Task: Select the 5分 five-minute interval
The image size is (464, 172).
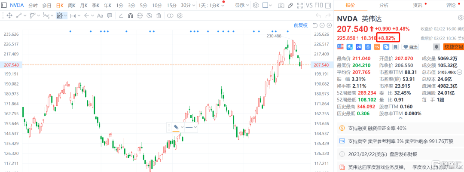Action: pyautogui.click(x=143, y=5)
